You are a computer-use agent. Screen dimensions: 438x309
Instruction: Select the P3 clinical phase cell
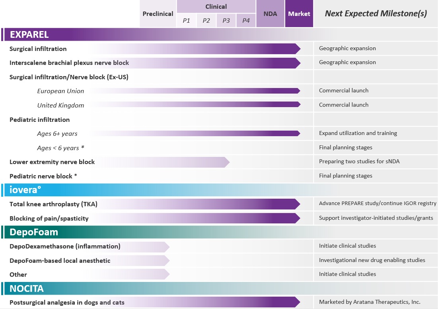(x=226, y=21)
